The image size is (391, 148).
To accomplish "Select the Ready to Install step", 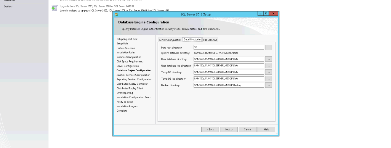I will click(x=125, y=102).
